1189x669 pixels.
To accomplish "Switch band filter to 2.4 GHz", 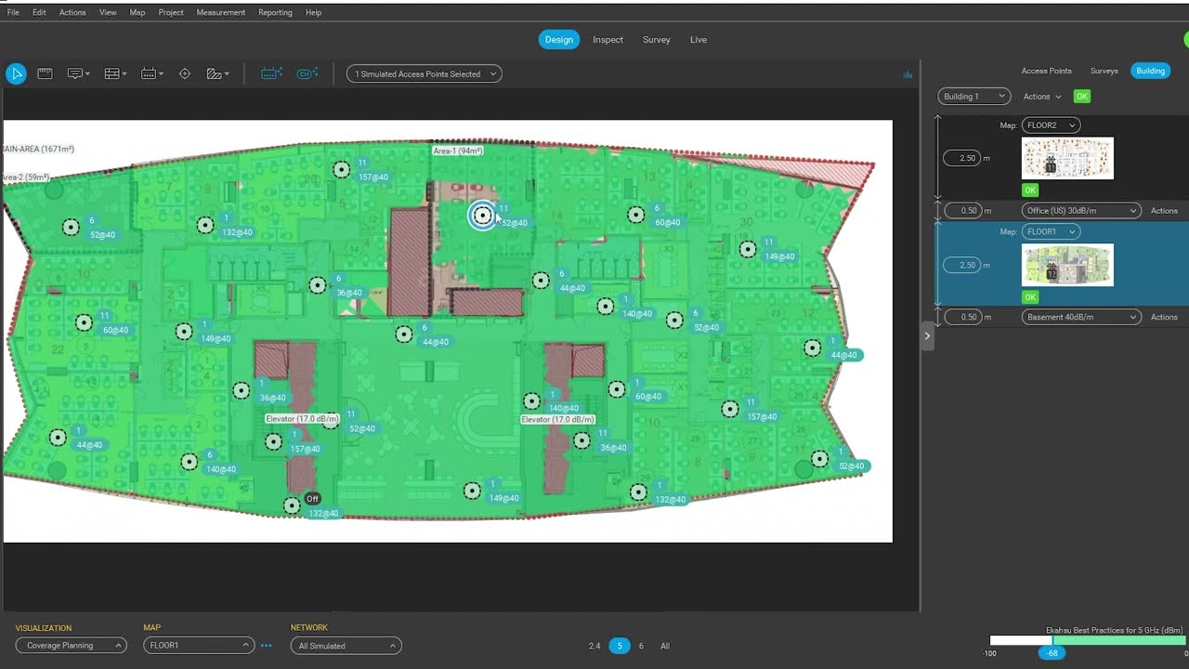I will tap(594, 646).
